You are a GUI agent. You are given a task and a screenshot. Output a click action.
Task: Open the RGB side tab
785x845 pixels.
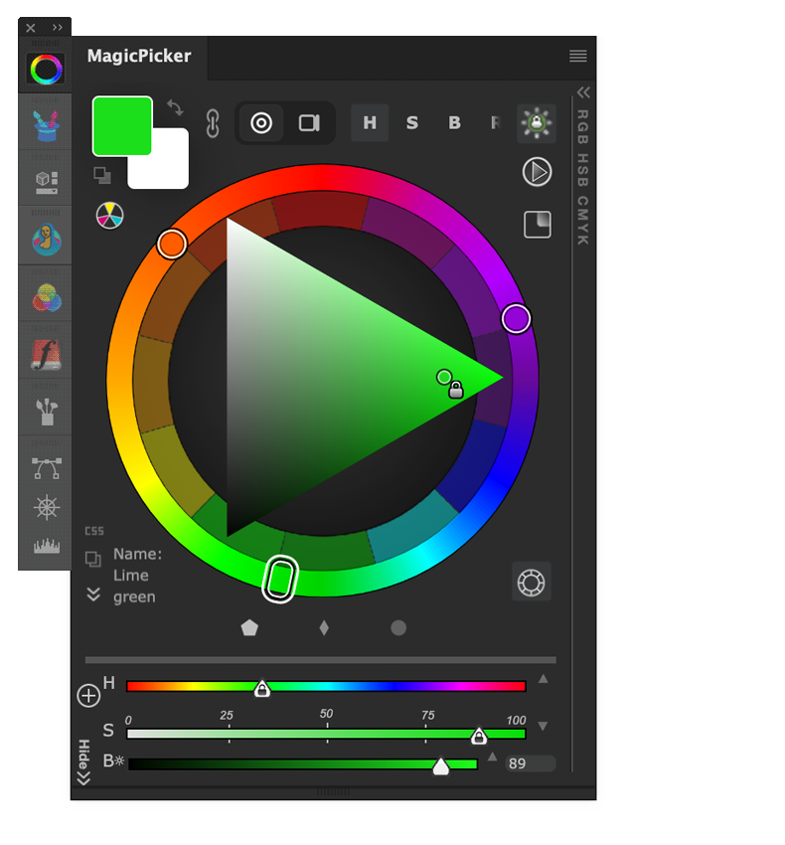pos(583,127)
